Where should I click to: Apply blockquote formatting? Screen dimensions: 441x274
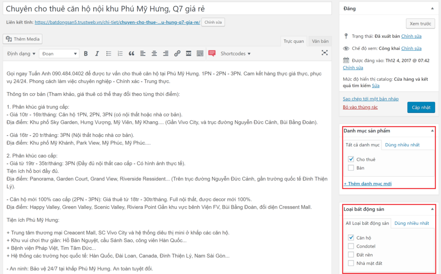pos(131,54)
